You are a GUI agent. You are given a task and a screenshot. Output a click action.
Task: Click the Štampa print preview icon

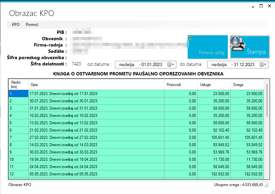(238, 43)
